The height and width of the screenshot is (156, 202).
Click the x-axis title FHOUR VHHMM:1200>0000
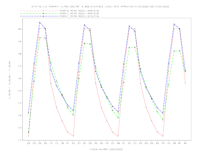pyautogui.click(x=106, y=149)
